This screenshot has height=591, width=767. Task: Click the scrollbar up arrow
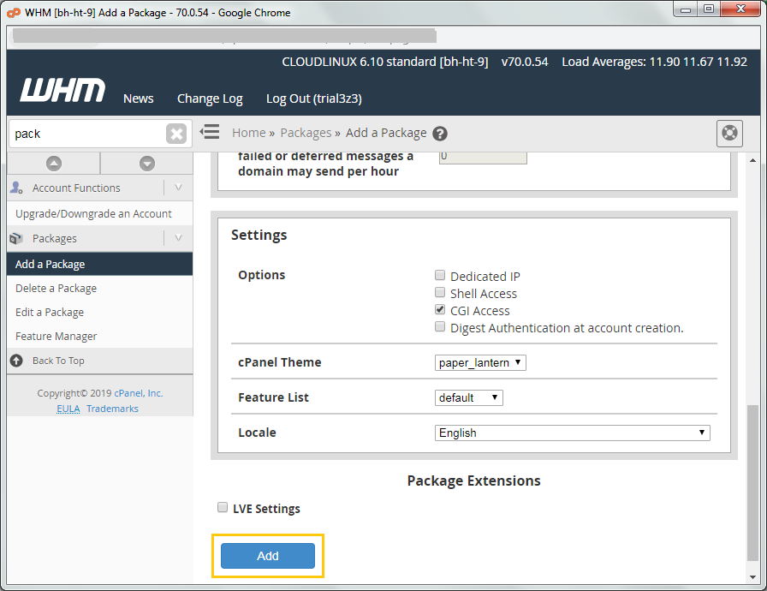point(752,160)
